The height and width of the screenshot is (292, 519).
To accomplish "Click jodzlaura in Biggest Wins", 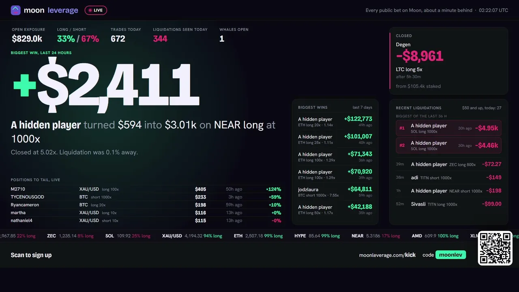I will coord(308,189).
